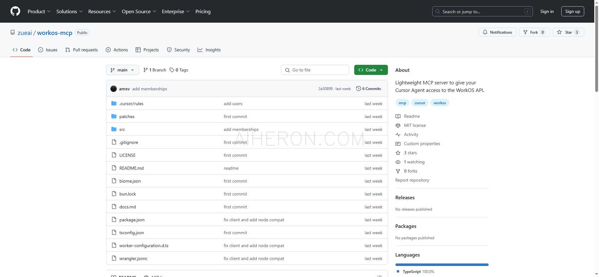Click the docs.md file icon
This screenshot has width=599, height=277.
coord(114,206)
